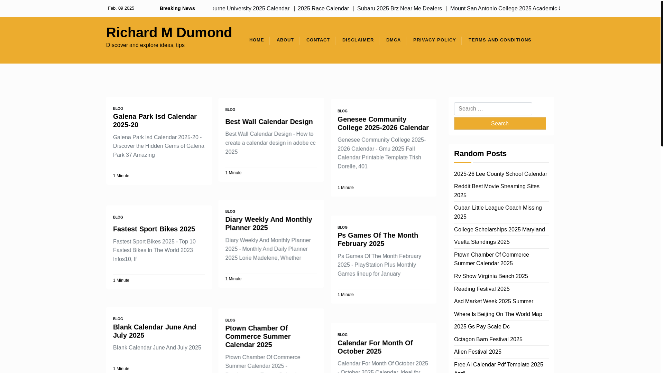Click inside the Search input field
Image resolution: width=664 pixels, height=373 pixels.
point(493,109)
